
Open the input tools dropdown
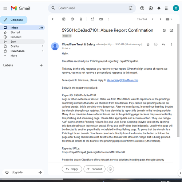click(169, 19)
